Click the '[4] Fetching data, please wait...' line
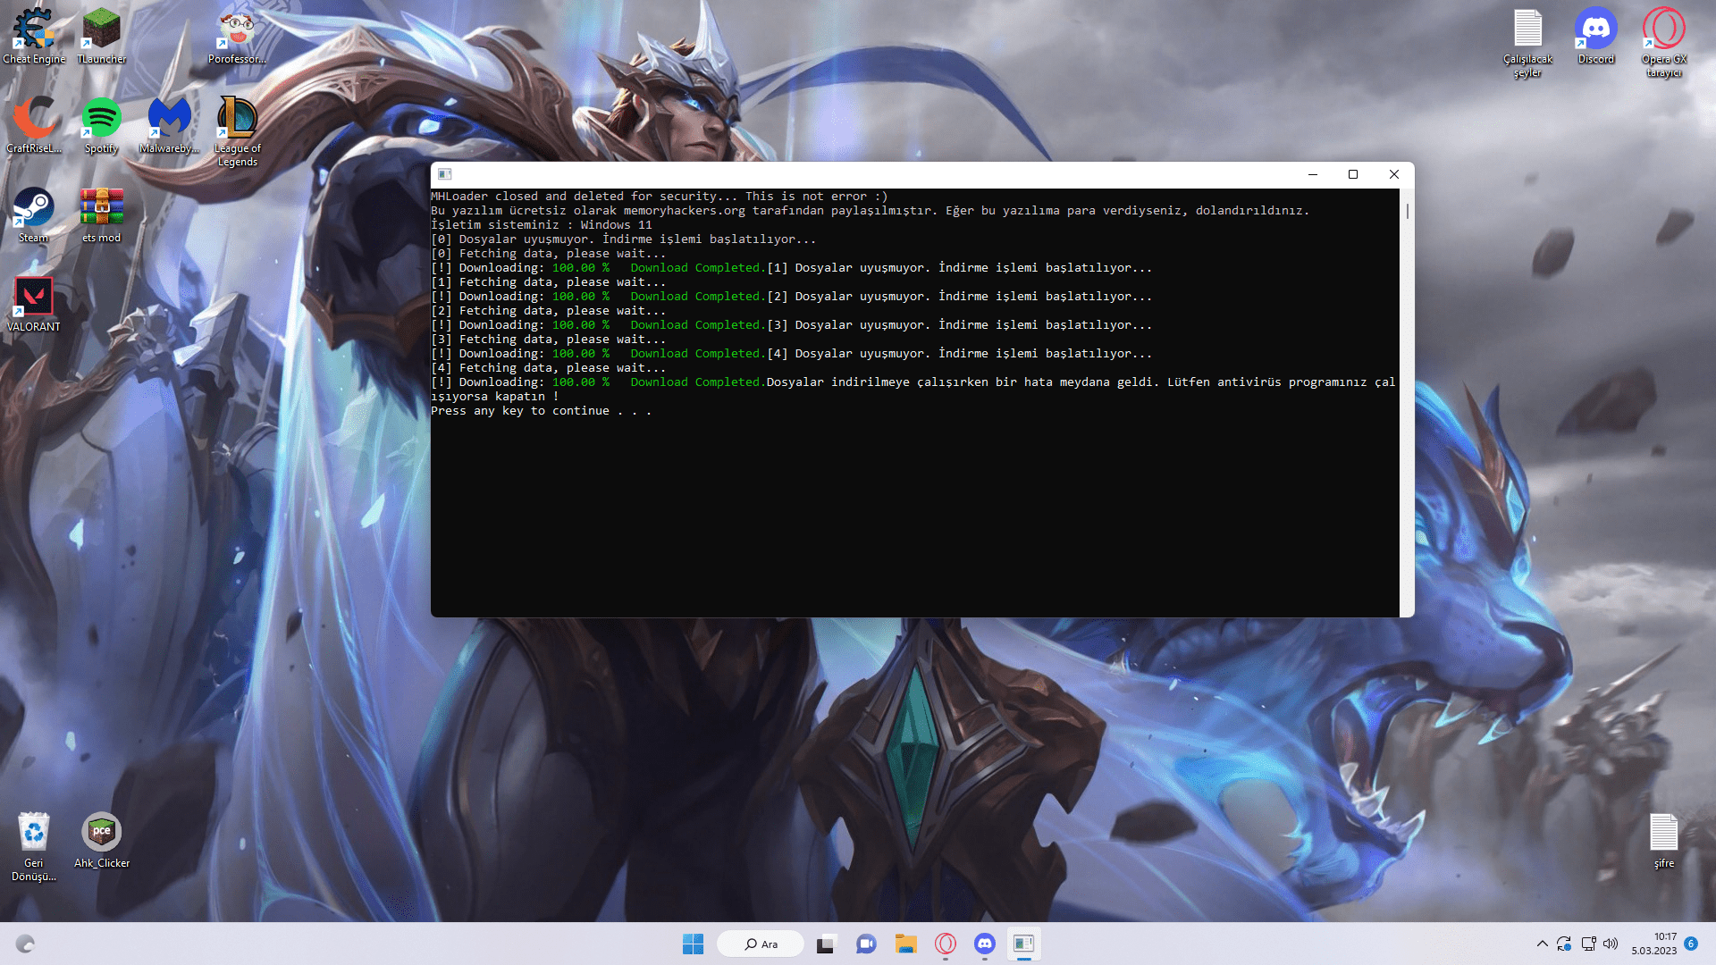This screenshot has width=1716, height=965. [548, 368]
